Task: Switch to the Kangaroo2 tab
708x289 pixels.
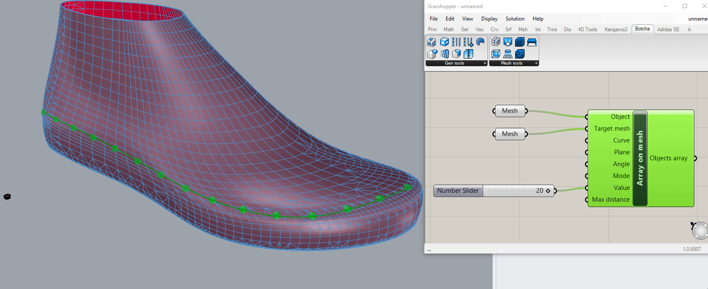Action: (615, 29)
